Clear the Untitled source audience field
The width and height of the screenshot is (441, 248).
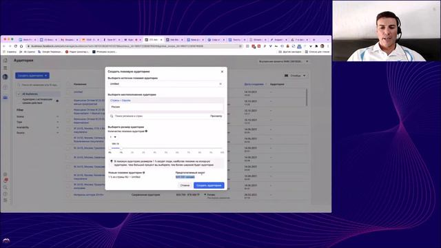click(220, 84)
